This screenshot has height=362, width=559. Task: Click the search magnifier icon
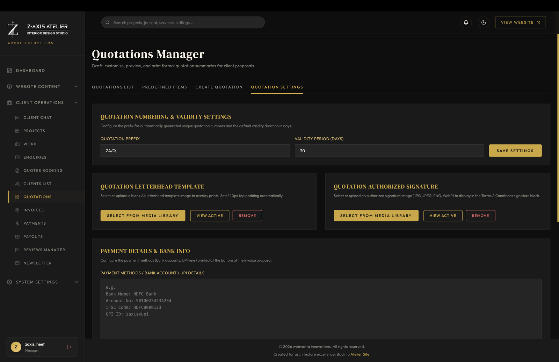coord(108,23)
